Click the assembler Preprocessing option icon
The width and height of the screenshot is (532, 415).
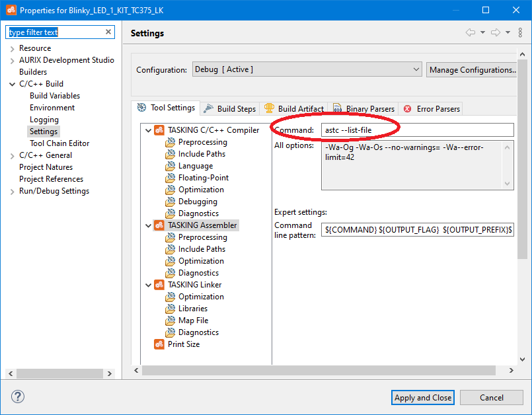pos(171,237)
